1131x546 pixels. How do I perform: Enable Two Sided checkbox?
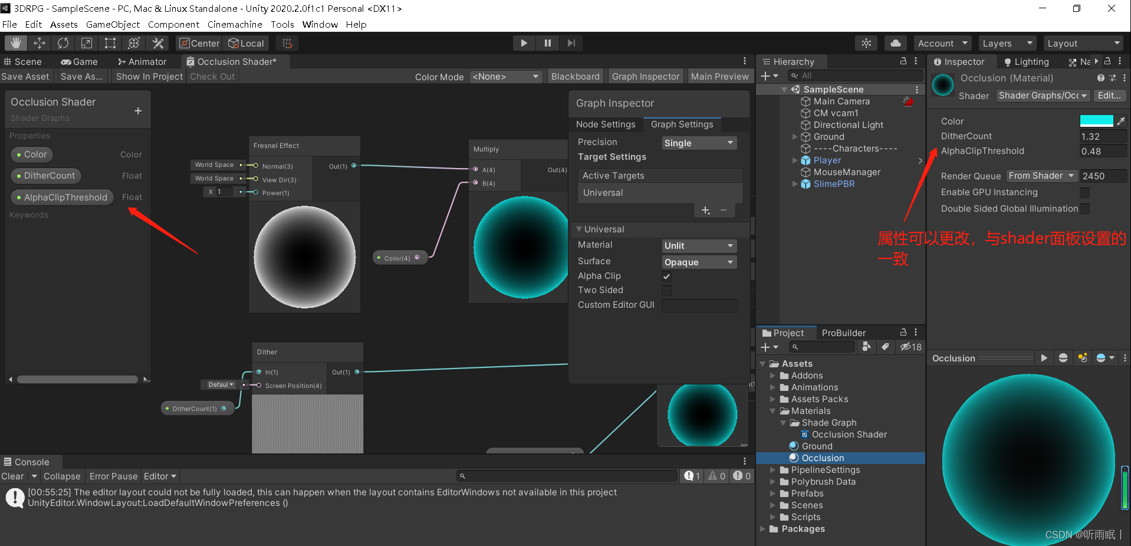(x=667, y=290)
